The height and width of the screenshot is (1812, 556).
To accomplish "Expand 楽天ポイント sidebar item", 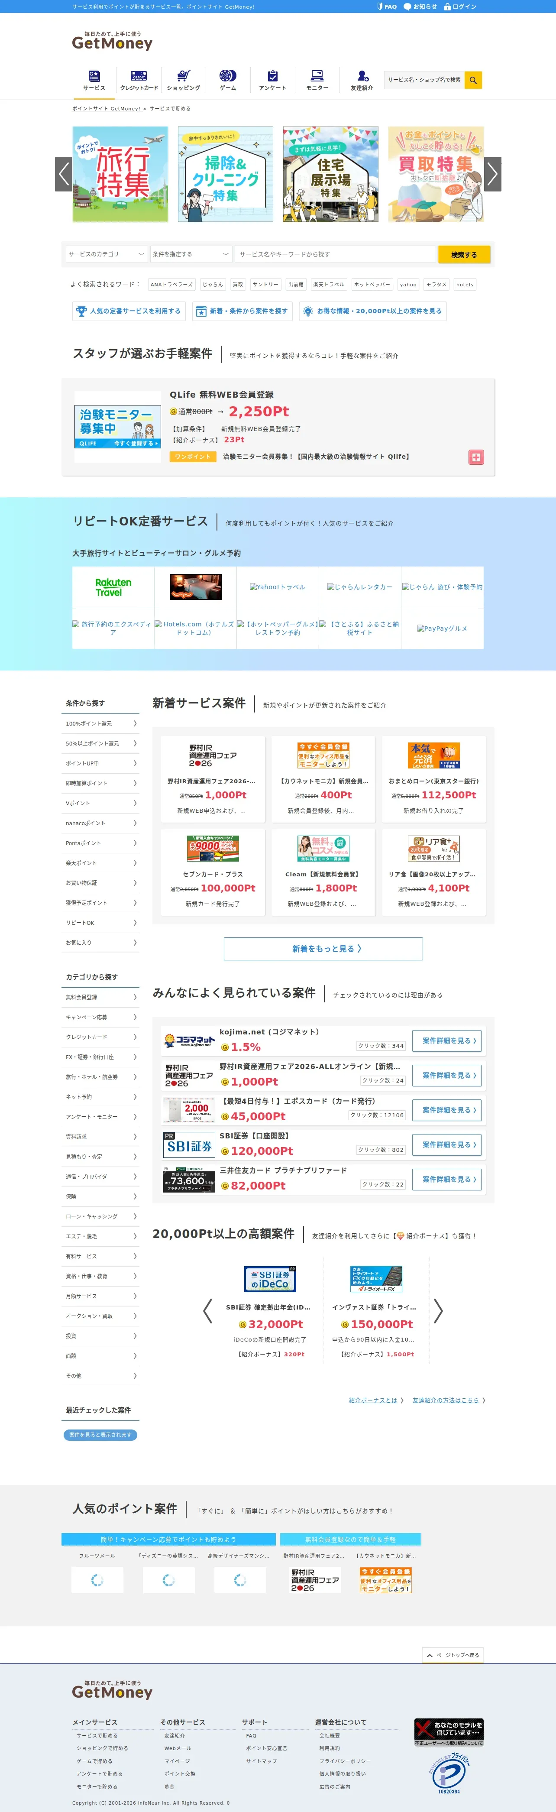I will click(100, 863).
